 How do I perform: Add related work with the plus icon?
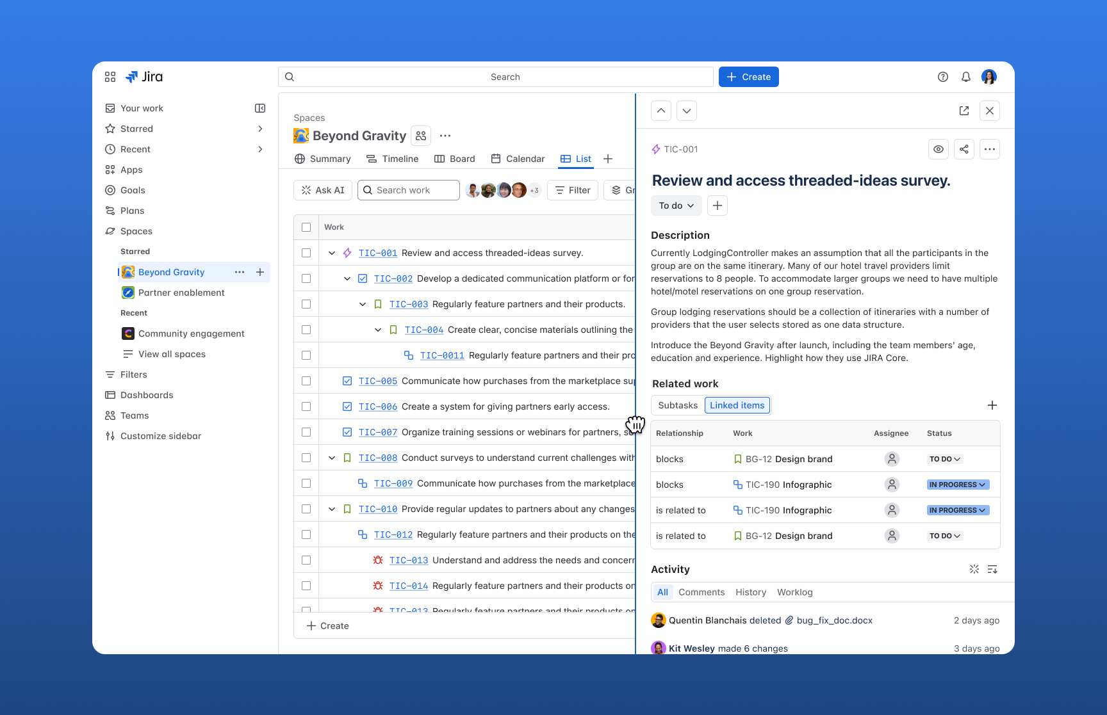tap(992, 405)
